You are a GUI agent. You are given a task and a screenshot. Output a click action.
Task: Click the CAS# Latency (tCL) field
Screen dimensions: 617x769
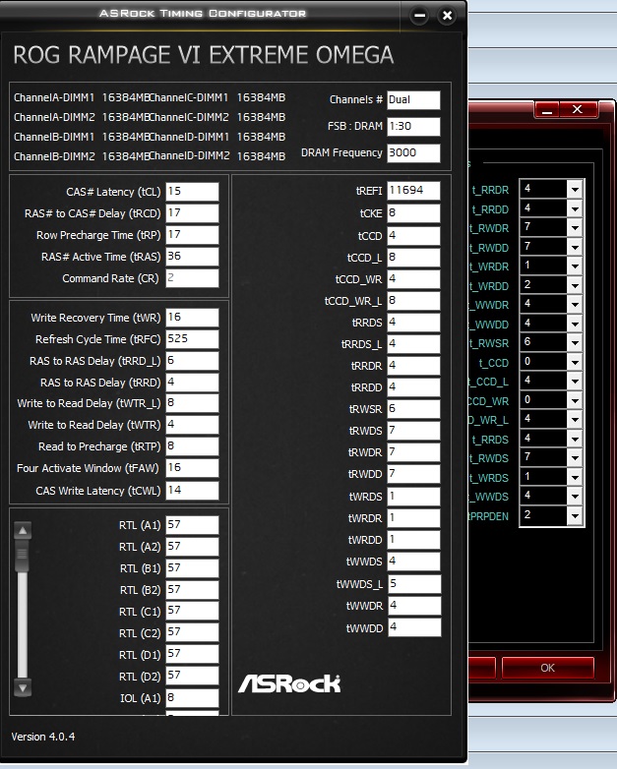[x=192, y=192]
